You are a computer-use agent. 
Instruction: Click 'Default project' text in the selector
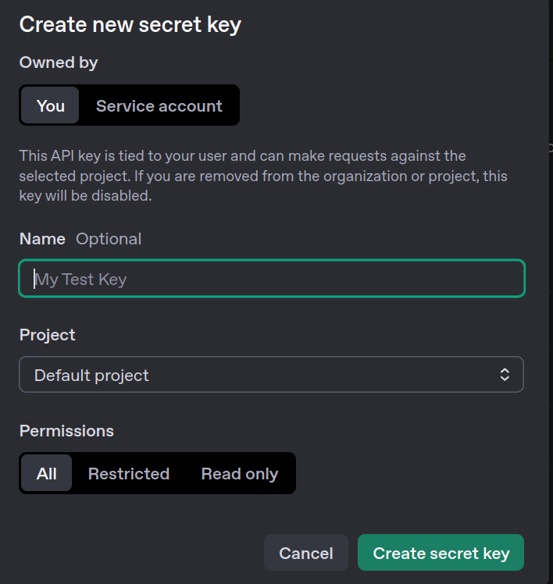click(91, 376)
